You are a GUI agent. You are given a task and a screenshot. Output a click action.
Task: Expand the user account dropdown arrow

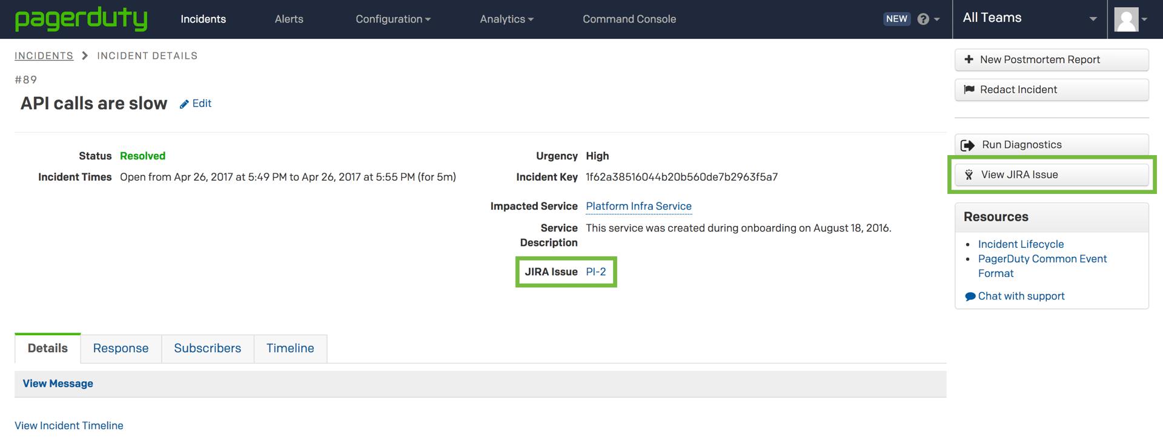coord(1144,19)
